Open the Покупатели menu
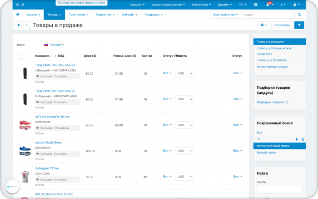Viewport: 318px width, 199px height. [79, 15]
